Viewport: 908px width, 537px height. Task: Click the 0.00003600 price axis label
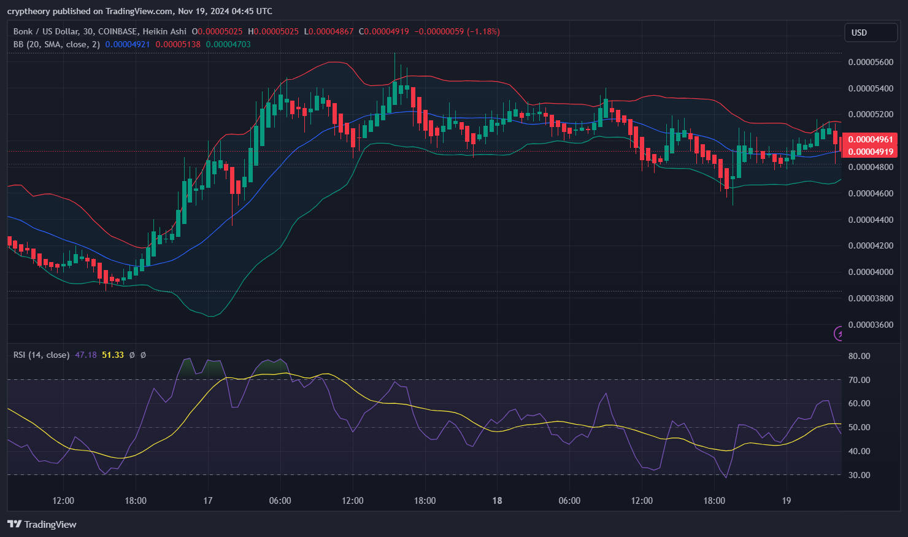(871, 325)
